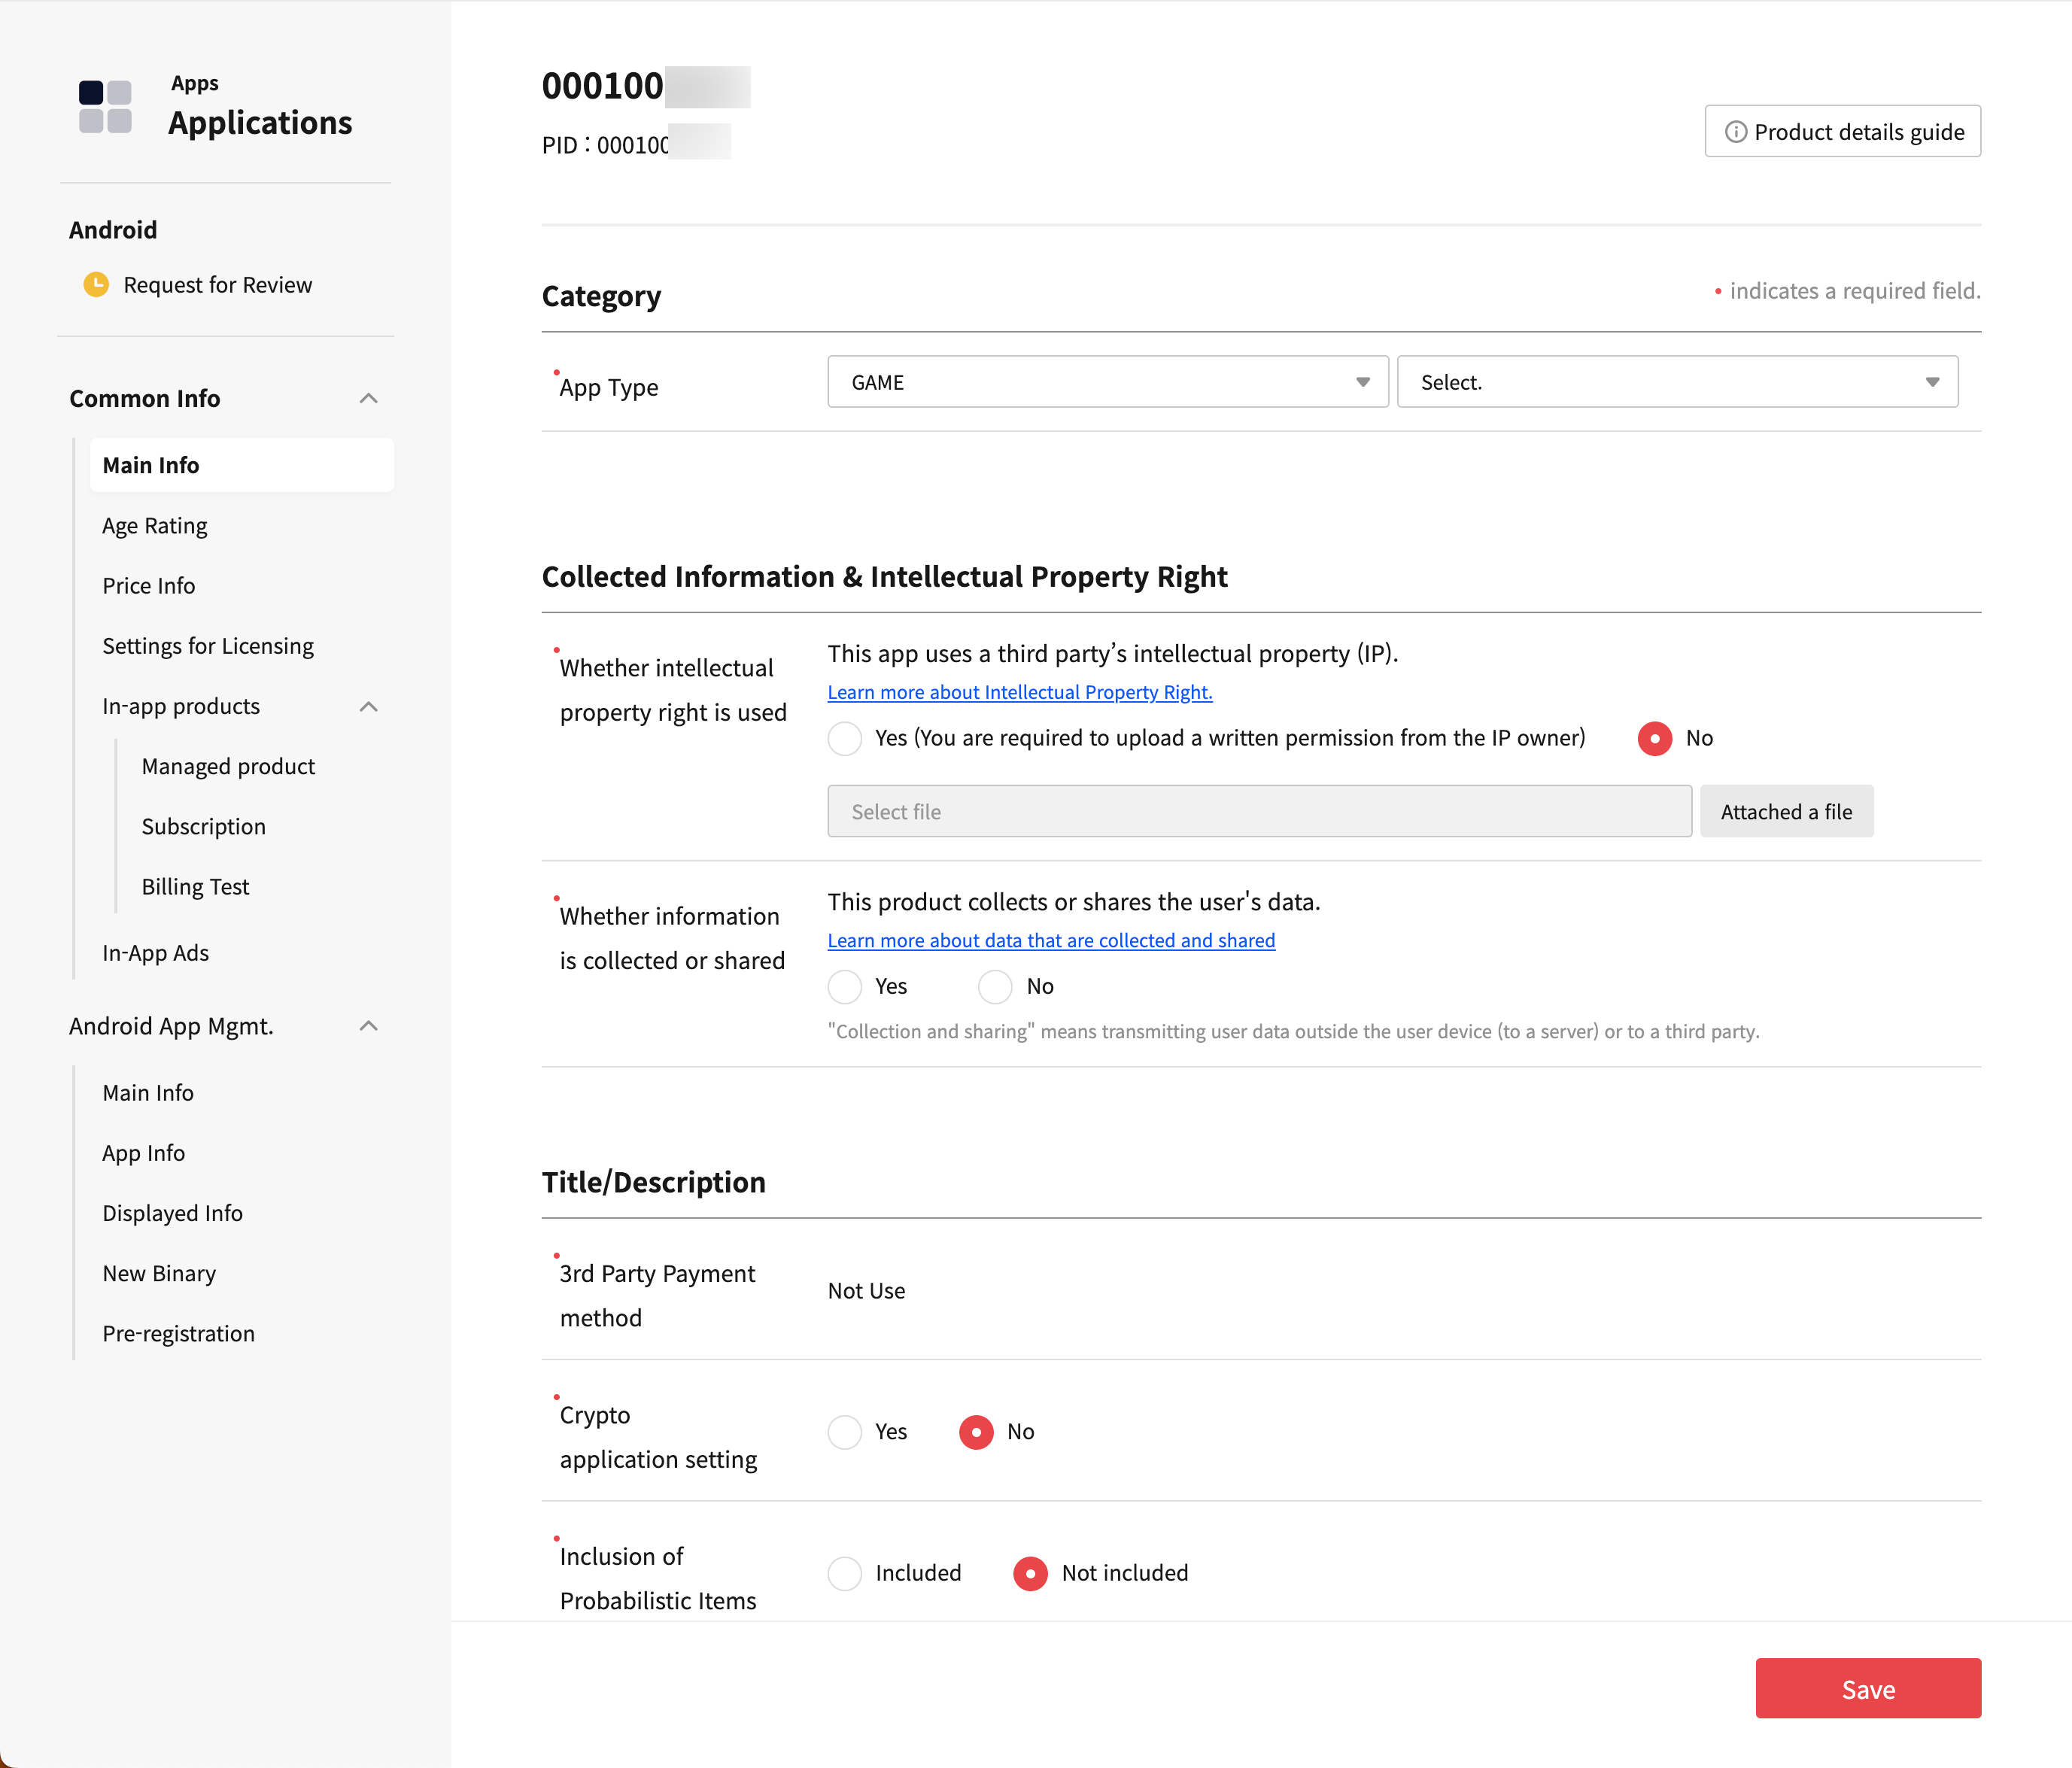This screenshot has height=1768, width=2072.
Task: Select No for information collected or shared
Action: pos(995,987)
